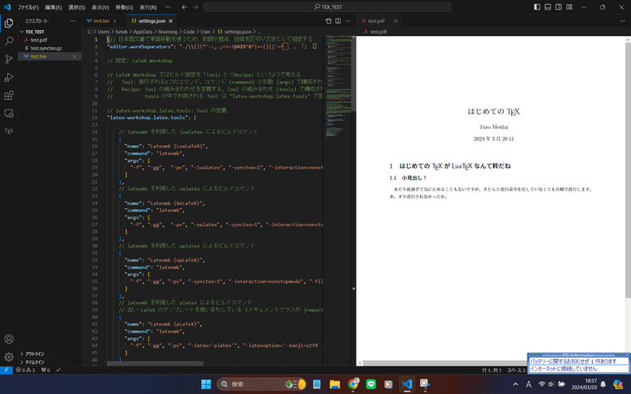Click the line and column indicator 行1, 列1
631x394 pixels.
click(x=491, y=370)
